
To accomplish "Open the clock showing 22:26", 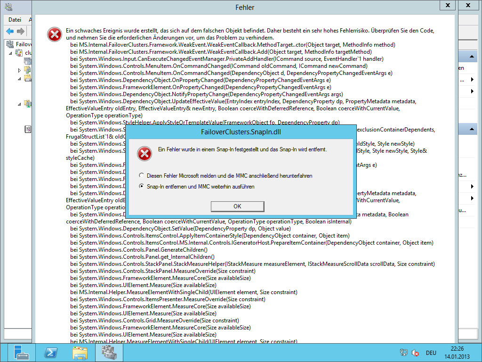I will pyautogui.click(x=457, y=353).
